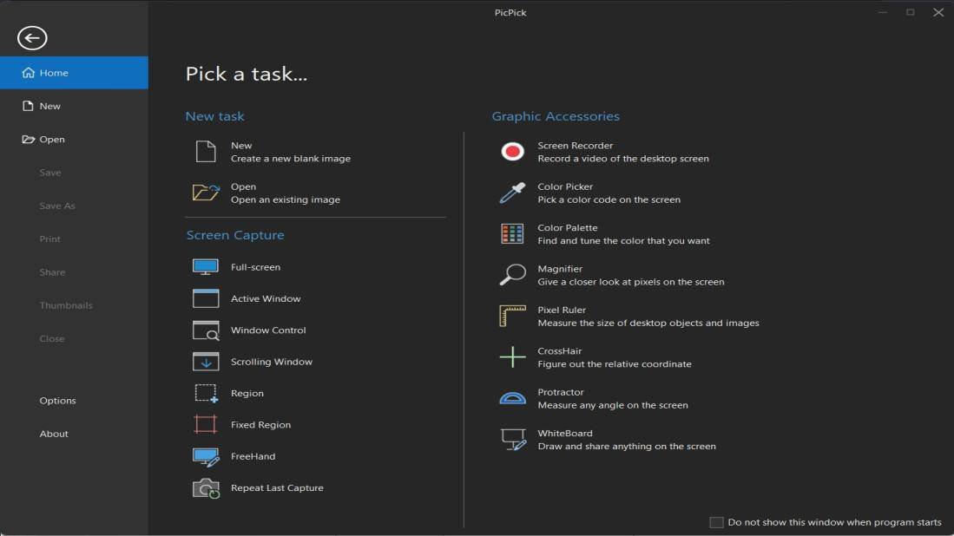This screenshot has height=536, width=954.
Task: Click 'Create a new blank image' text
Action: pos(291,159)
